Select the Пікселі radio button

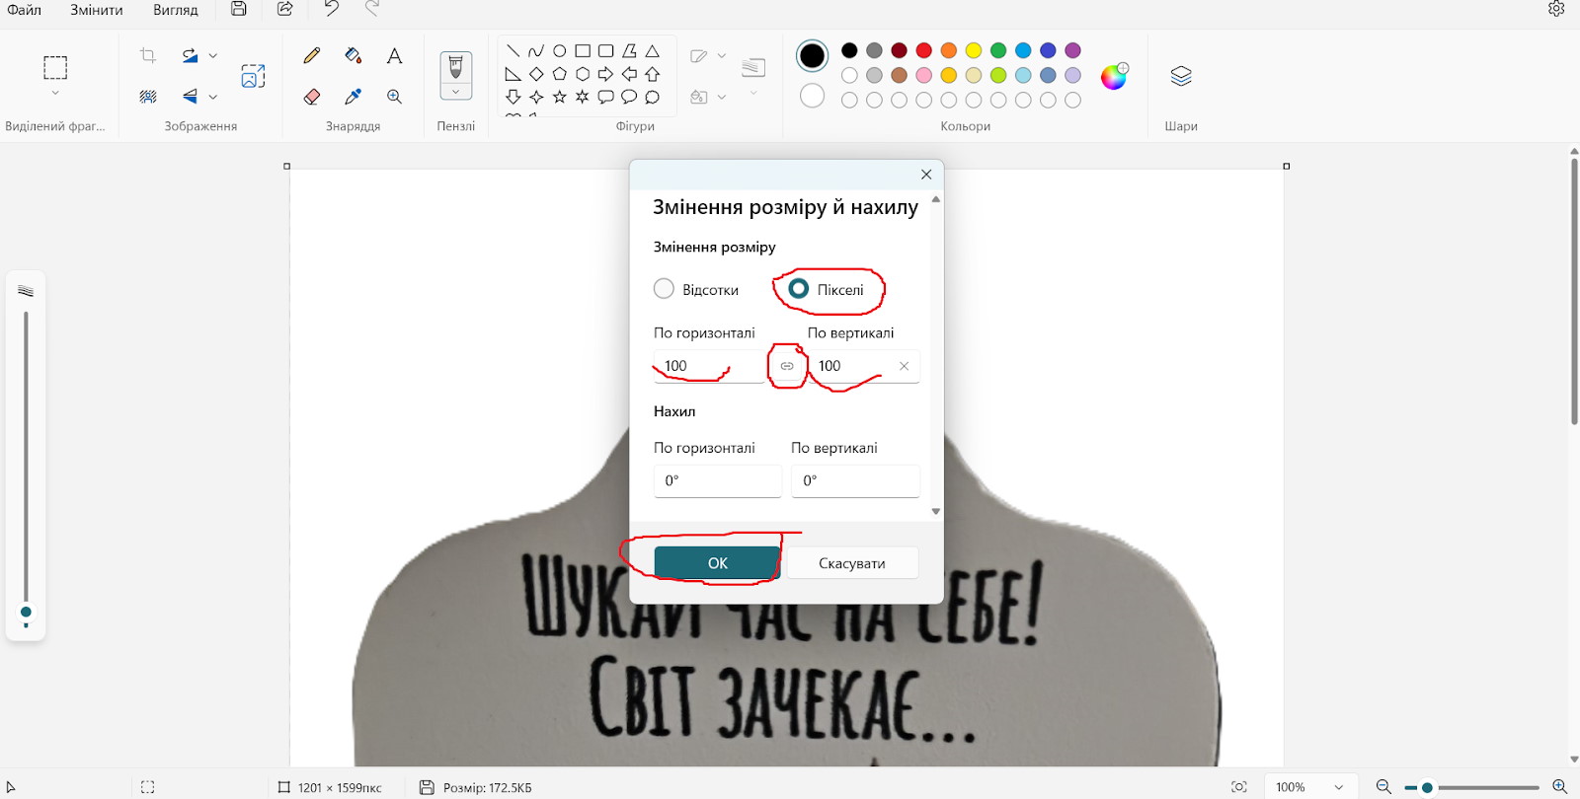[x=799, y=288]
